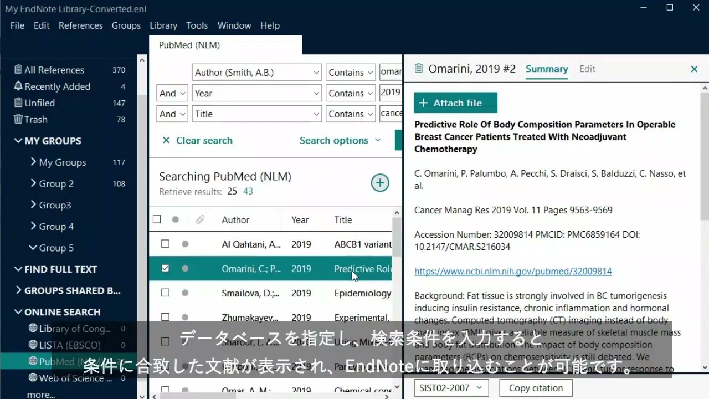Viewport: 709px width, 399px height.
Task: Click the reference clipboard icon beside Omarini, 2019
Action: point(419,69)
